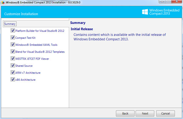Select Blend for Visual Studio 2012 Templates label
The height and width of the screenshot is (119, 183).
(x=40, y=52)
